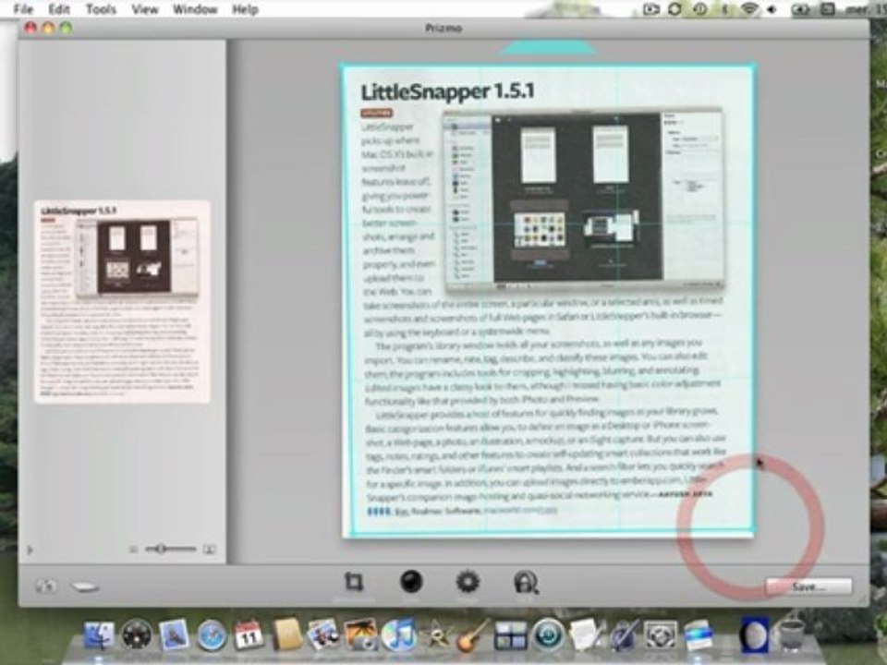The image size is (887, 665).
Task: Open Safari from the Dock
Action: tap(212, 635)
